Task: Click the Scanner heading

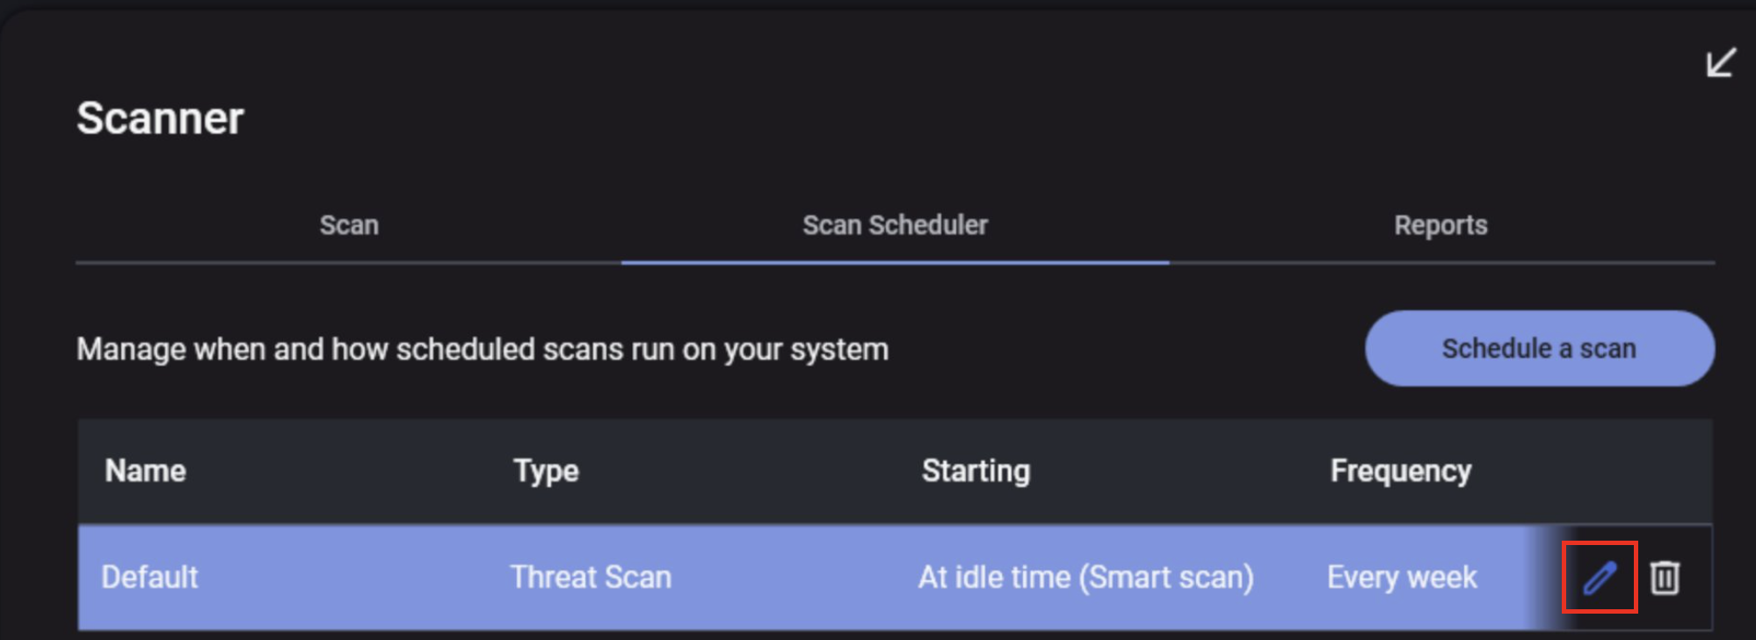Action: pos(160,119)
